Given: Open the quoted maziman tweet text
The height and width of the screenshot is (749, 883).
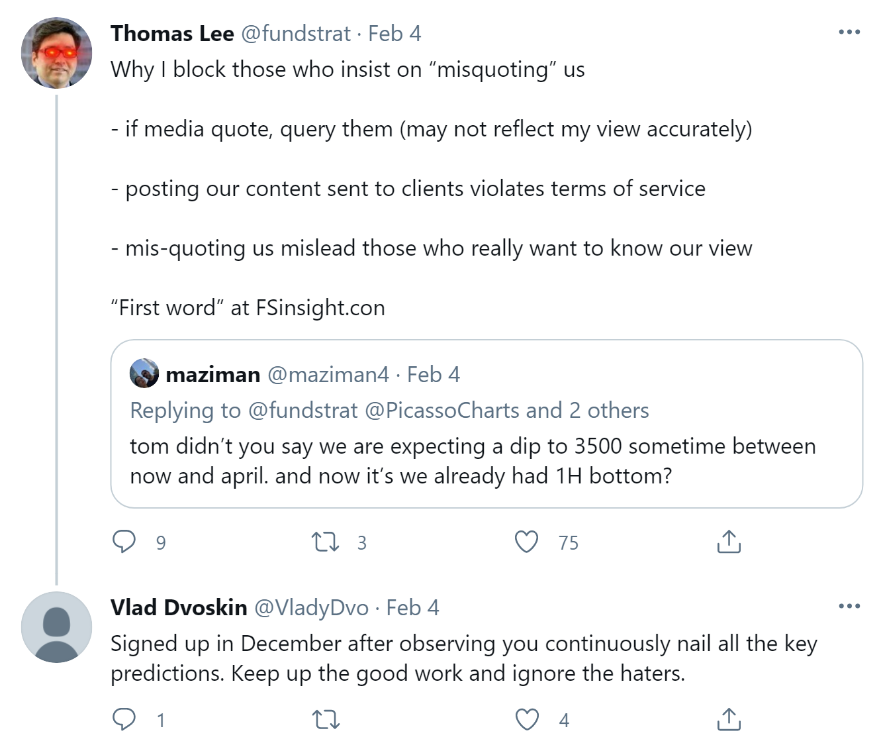Looking at the screenshot, I should [473, 461].
